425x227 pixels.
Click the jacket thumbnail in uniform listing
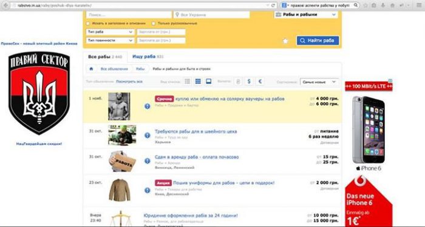[120, 189]
